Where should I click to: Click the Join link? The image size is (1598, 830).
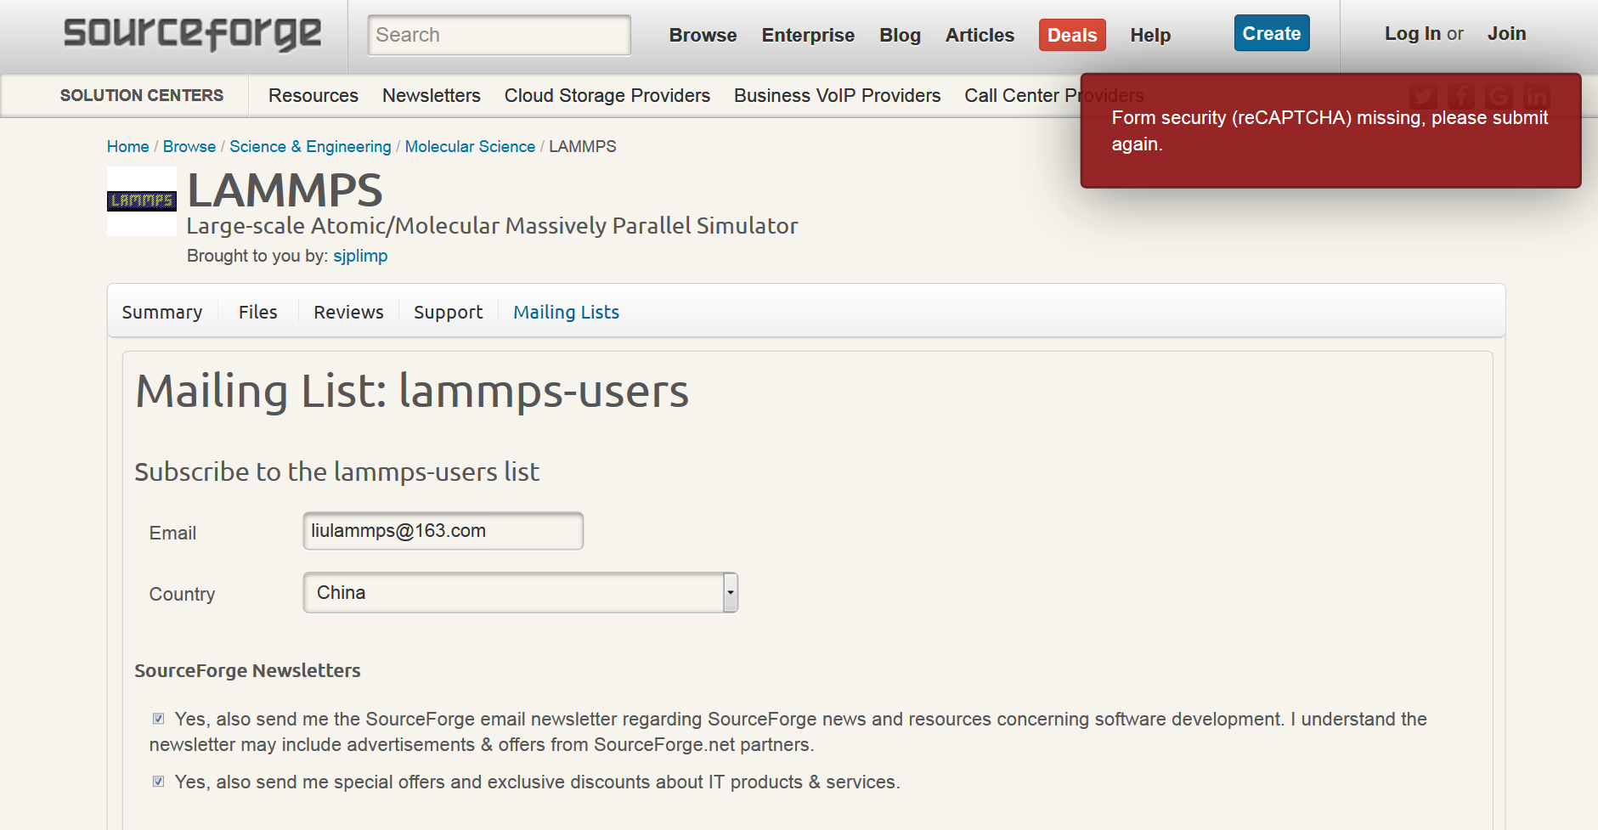(x=1506, y=33)
